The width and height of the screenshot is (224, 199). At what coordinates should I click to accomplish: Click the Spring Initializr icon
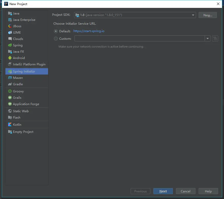click(10, 72)
